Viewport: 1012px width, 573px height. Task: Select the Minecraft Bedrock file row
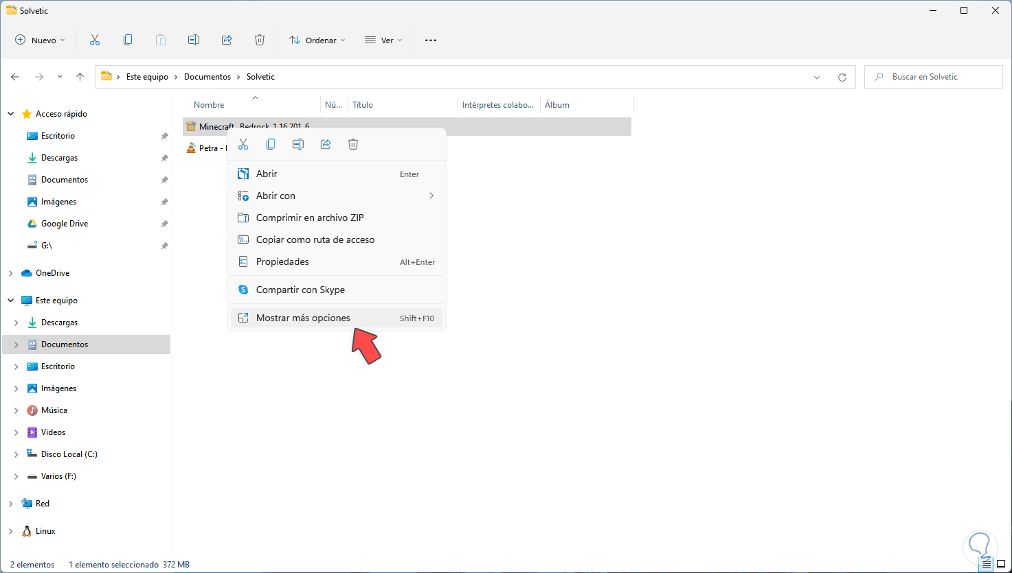407,126
